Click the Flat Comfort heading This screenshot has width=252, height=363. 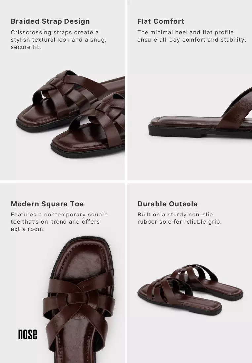point(161,21)
